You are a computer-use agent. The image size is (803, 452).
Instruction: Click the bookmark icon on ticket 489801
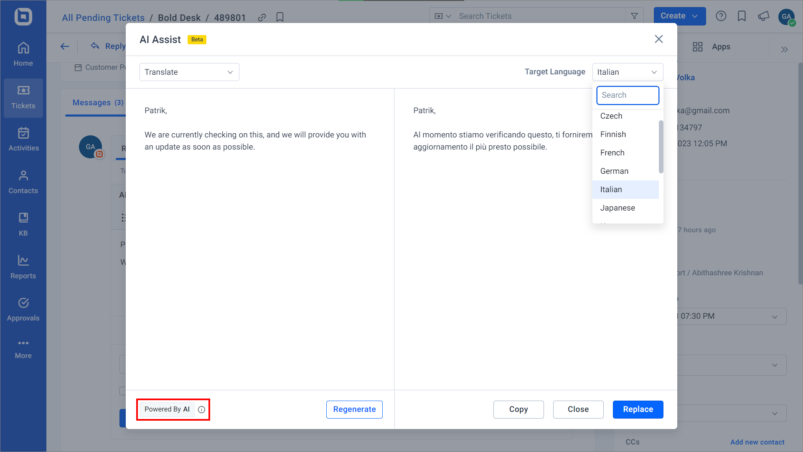281,17
